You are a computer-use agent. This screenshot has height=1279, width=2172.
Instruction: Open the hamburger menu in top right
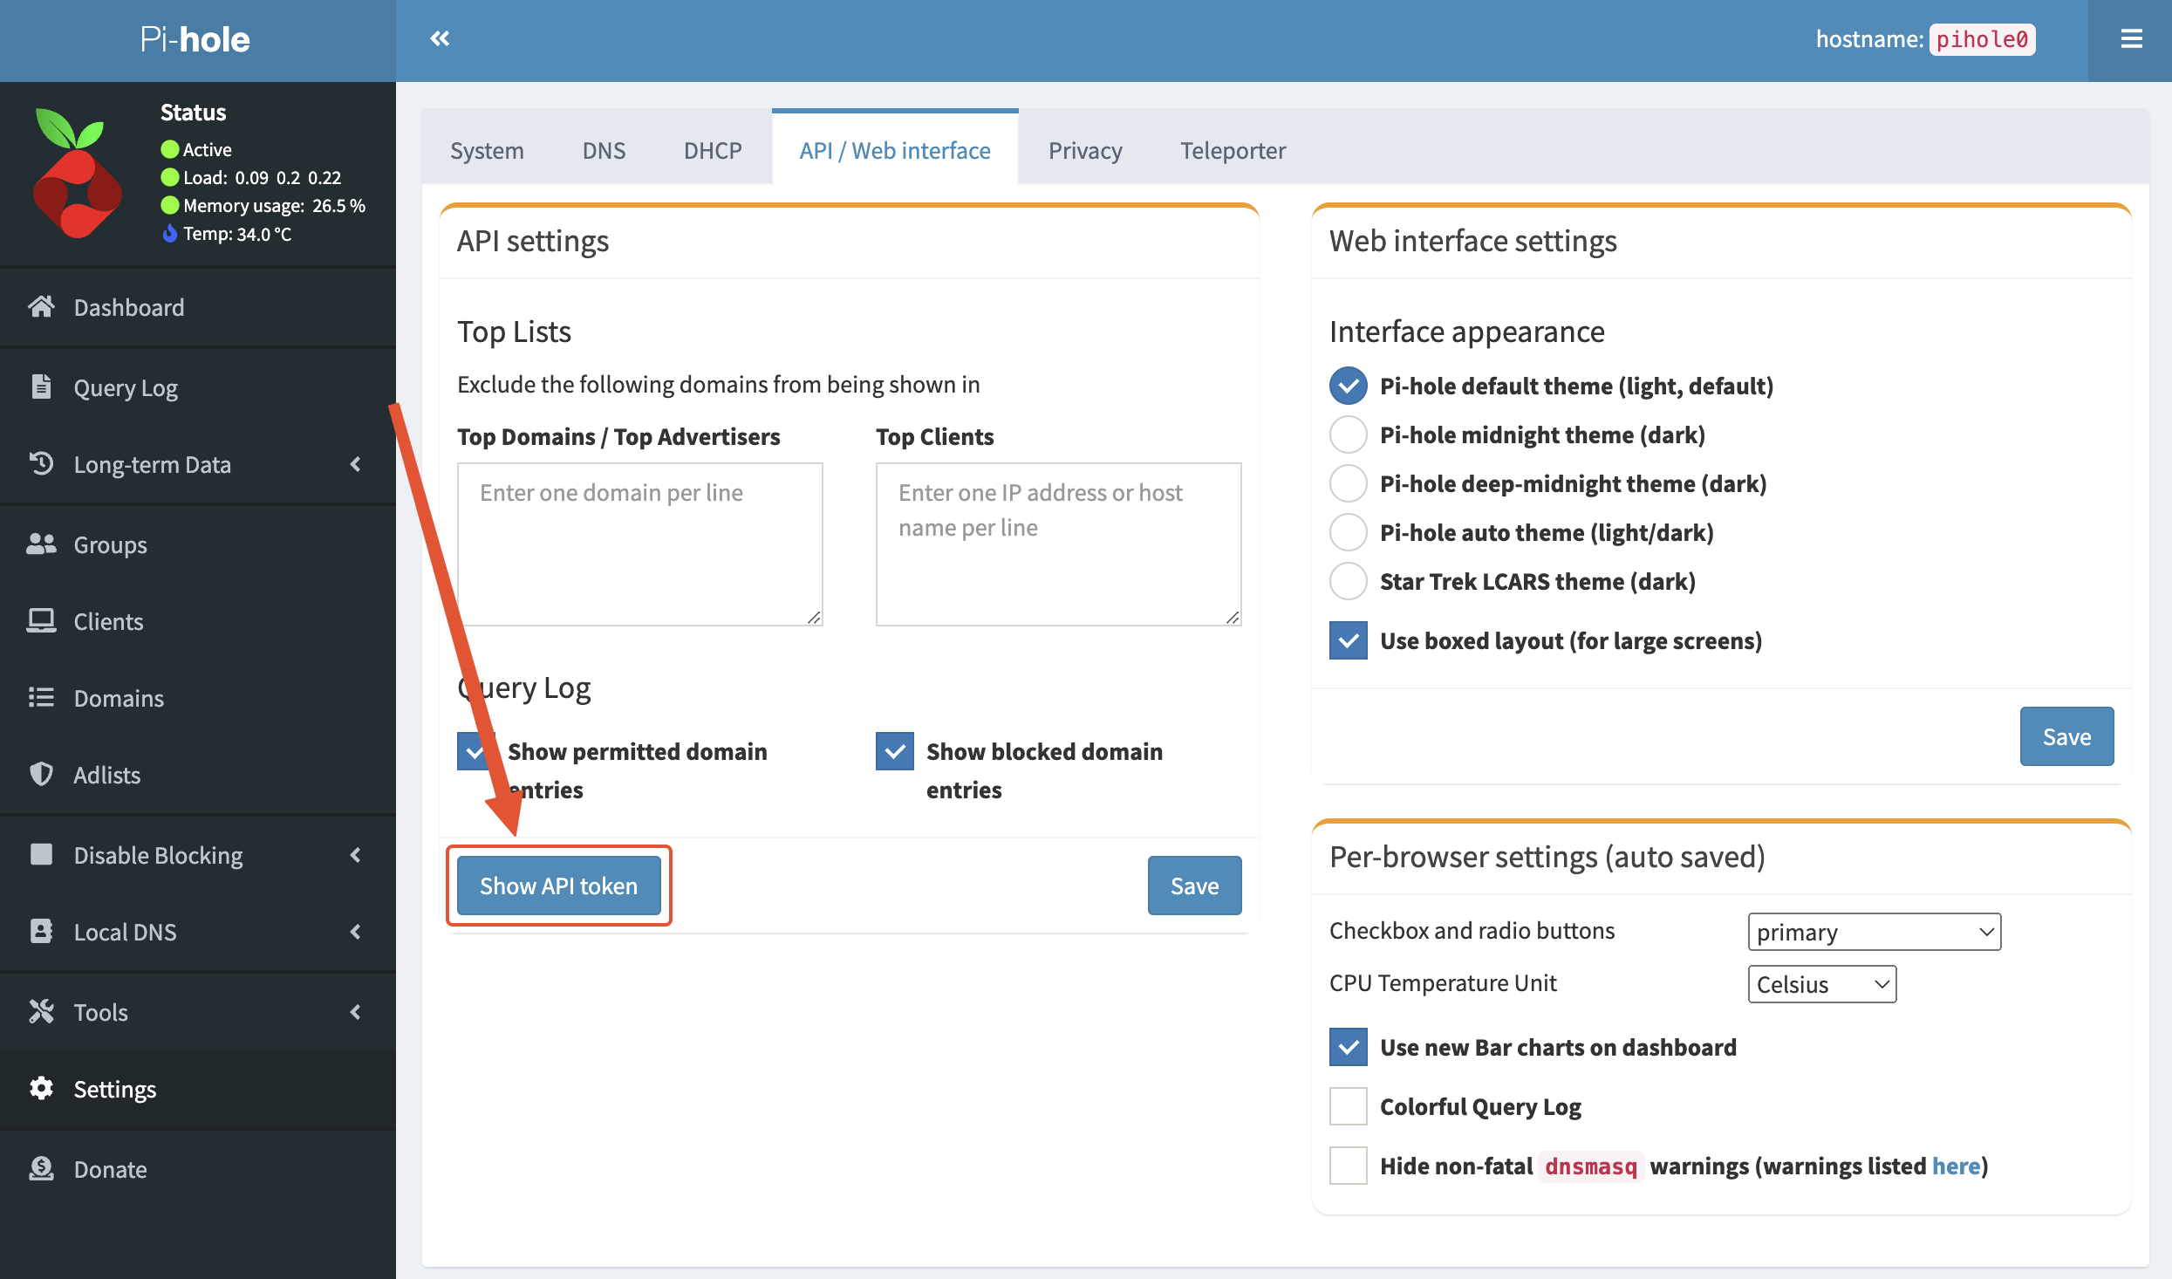click(x=2131, y=38)
